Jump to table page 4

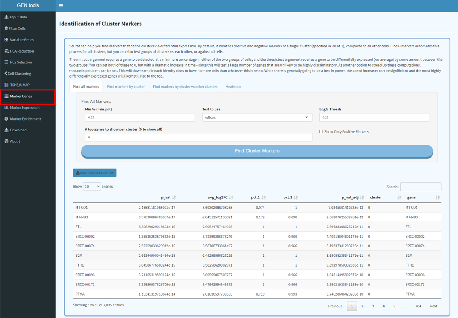[383, 306]
